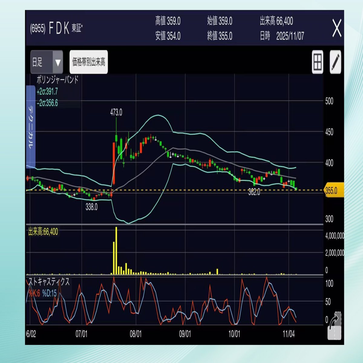Click the ボリンジャーバンド indicator label
363x363 pixels.
(57, 80)
